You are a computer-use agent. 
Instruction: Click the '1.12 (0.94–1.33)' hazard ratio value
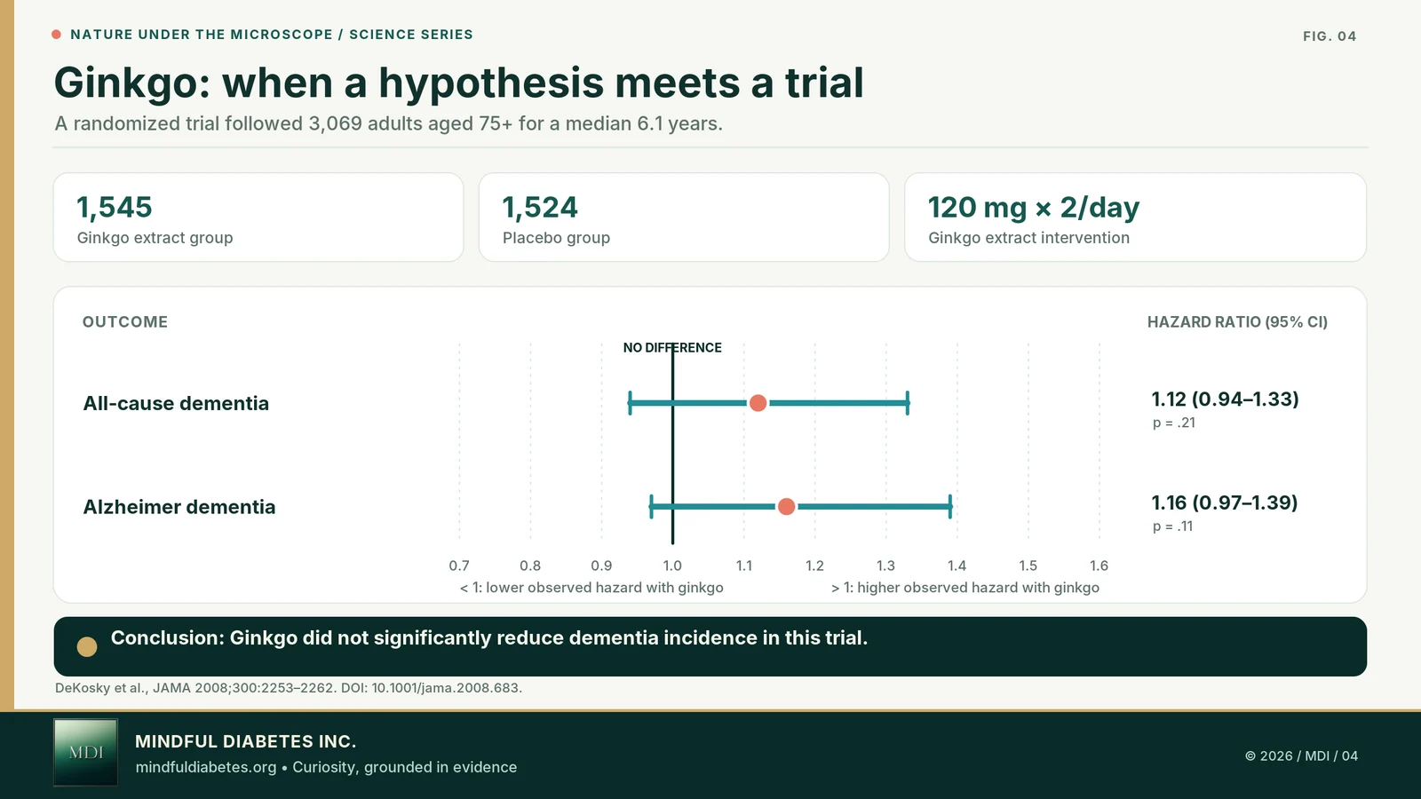tap(1225, 399)
